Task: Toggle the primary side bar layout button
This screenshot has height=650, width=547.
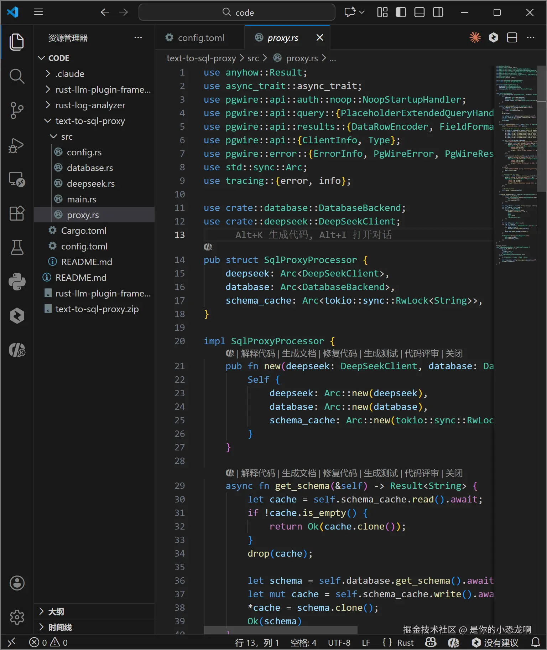Action: click(401, 12)
